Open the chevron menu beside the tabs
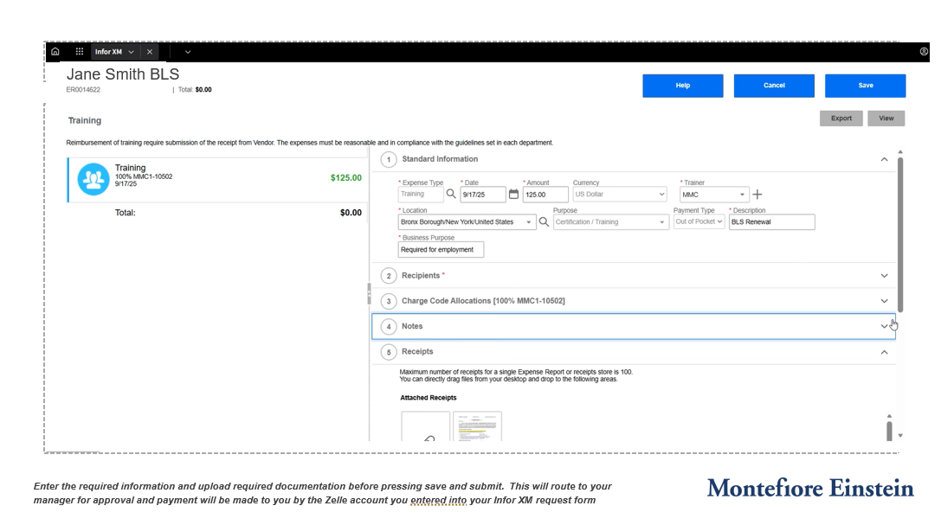941x525 pixels. coord(188,52)
